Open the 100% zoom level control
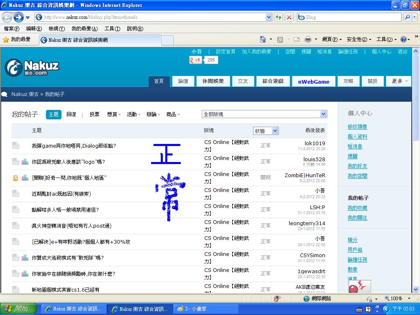This screenshot has height=315, width=420. (397, 299)
